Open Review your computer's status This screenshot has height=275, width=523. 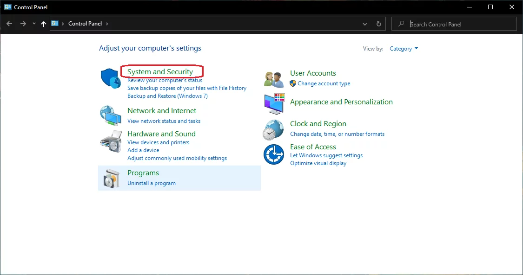click(x=165, y=80)
